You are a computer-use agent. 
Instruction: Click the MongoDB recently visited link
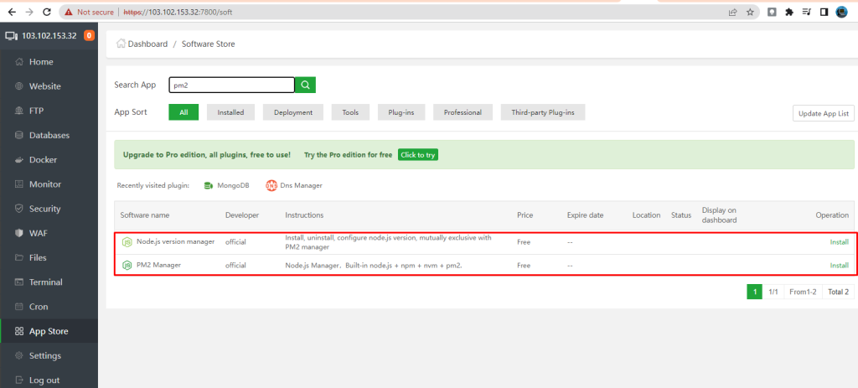[233, 185]
